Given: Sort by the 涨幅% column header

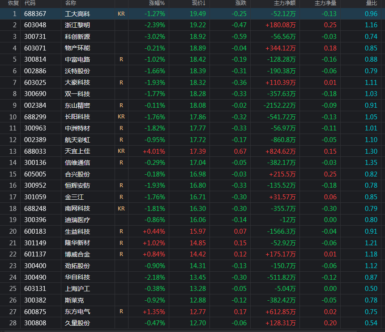Looking at the screenshot, I should (157, 3).
